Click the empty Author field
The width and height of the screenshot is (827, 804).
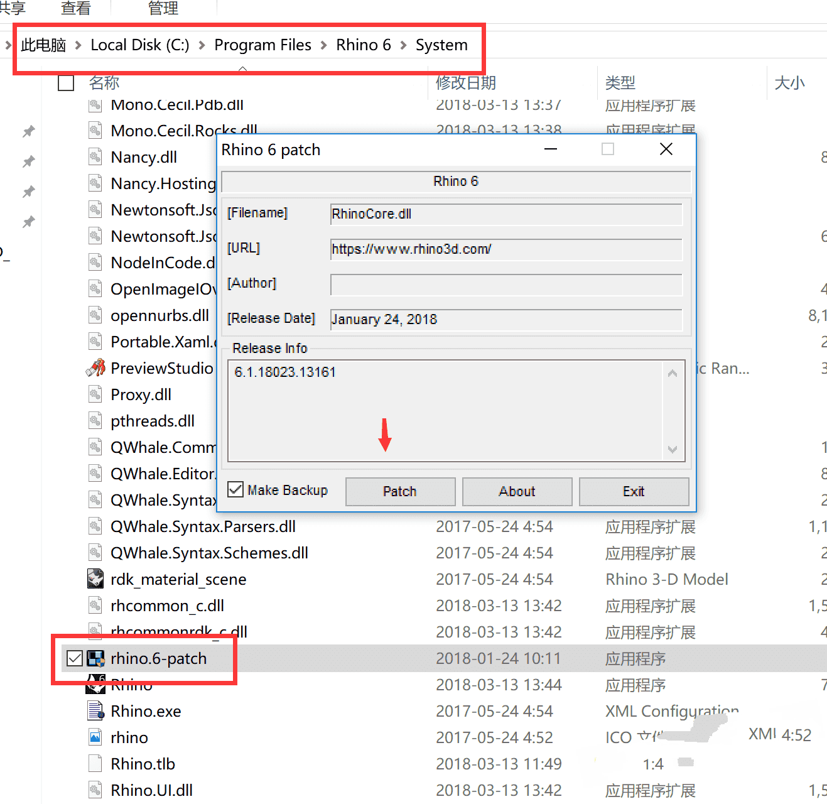506,284
